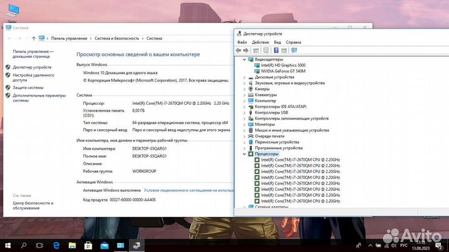
Task: Click the volume speaker icon in tray
Action: point(393,245)
